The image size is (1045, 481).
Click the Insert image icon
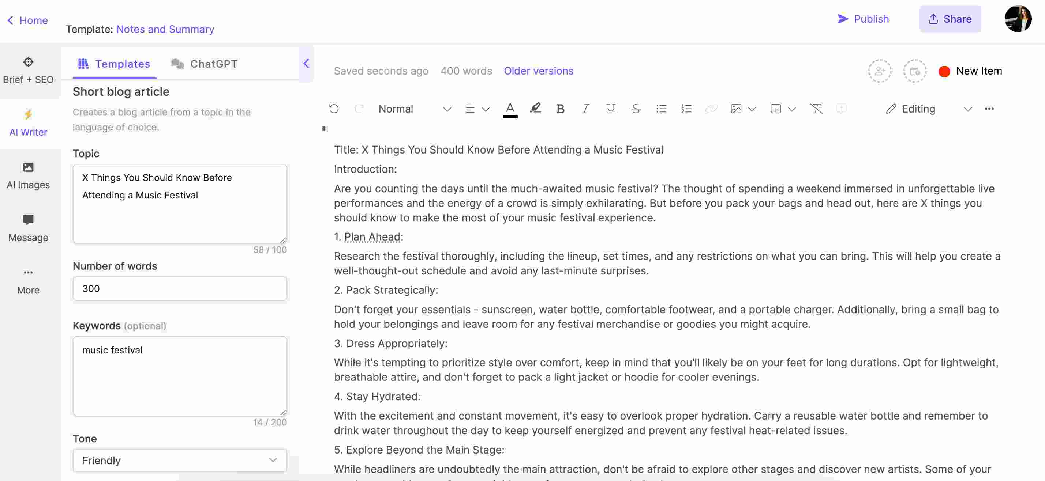tap(736, 109)
